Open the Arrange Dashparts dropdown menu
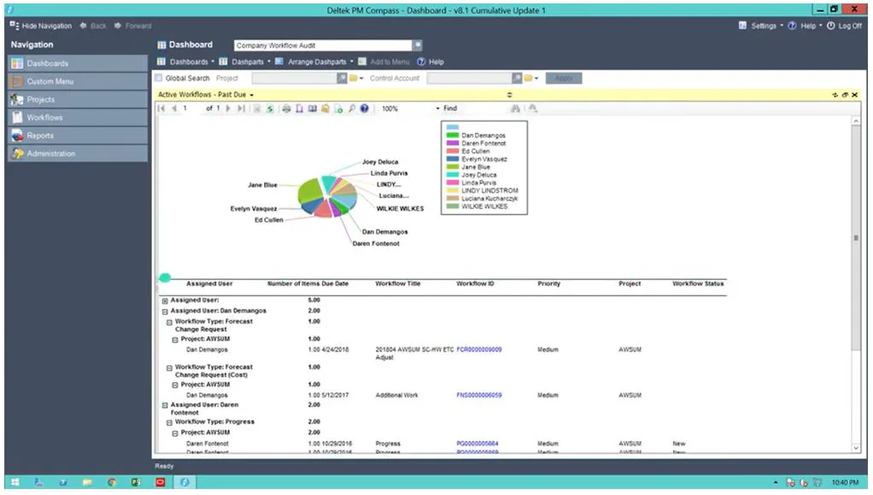The width and height of the screenshot is (873, 495). 314,61
